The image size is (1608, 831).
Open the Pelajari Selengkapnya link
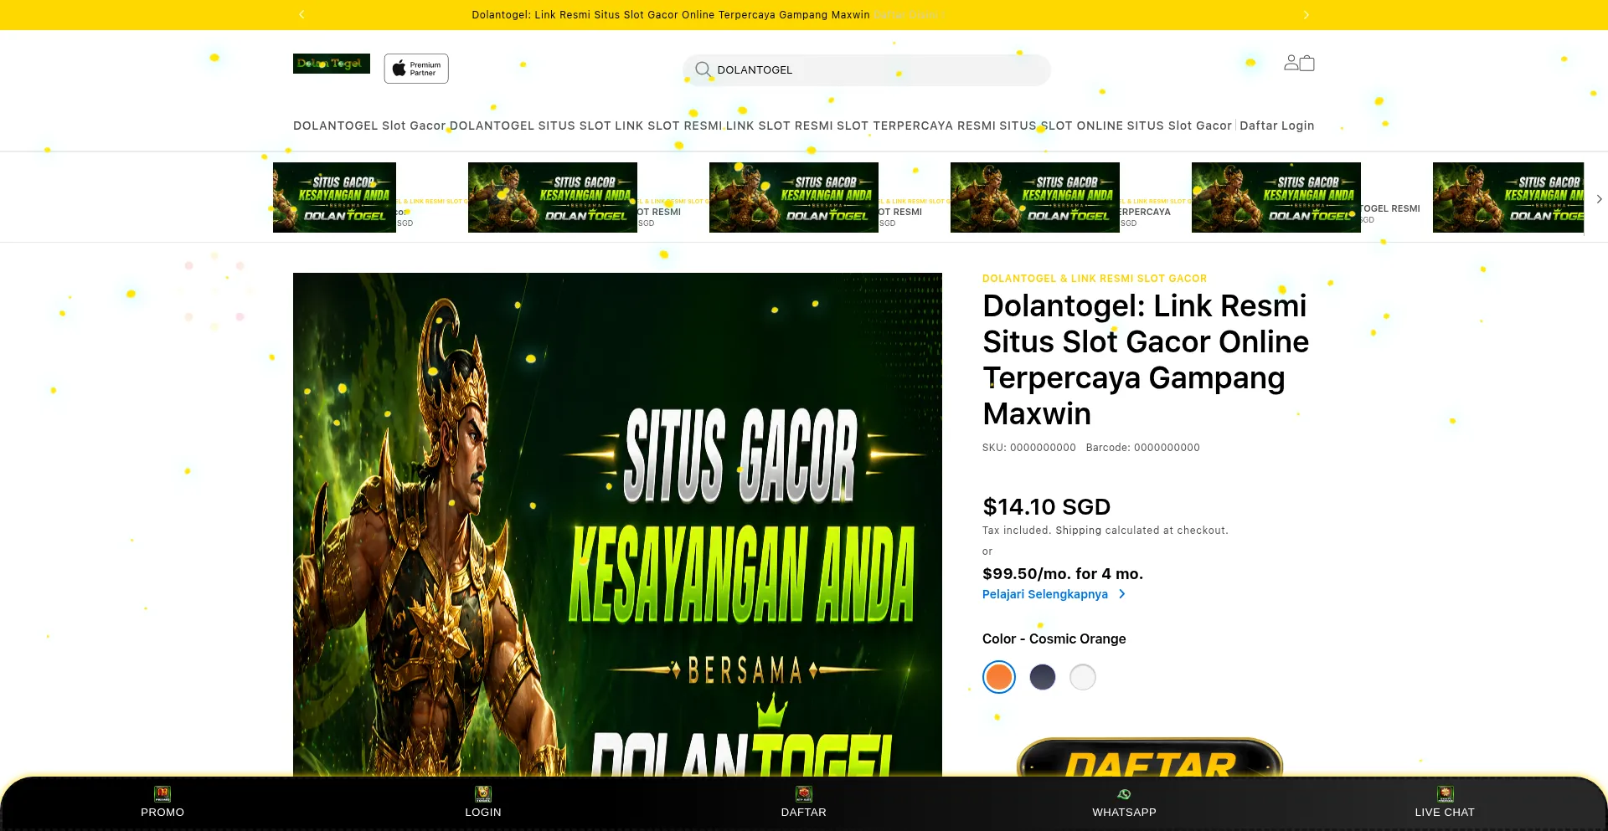(x=1045, y=594)
